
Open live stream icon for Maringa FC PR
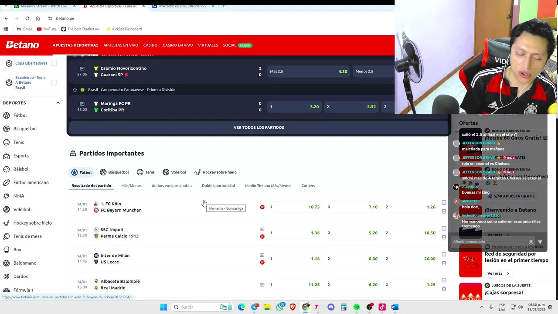(82, 104)
